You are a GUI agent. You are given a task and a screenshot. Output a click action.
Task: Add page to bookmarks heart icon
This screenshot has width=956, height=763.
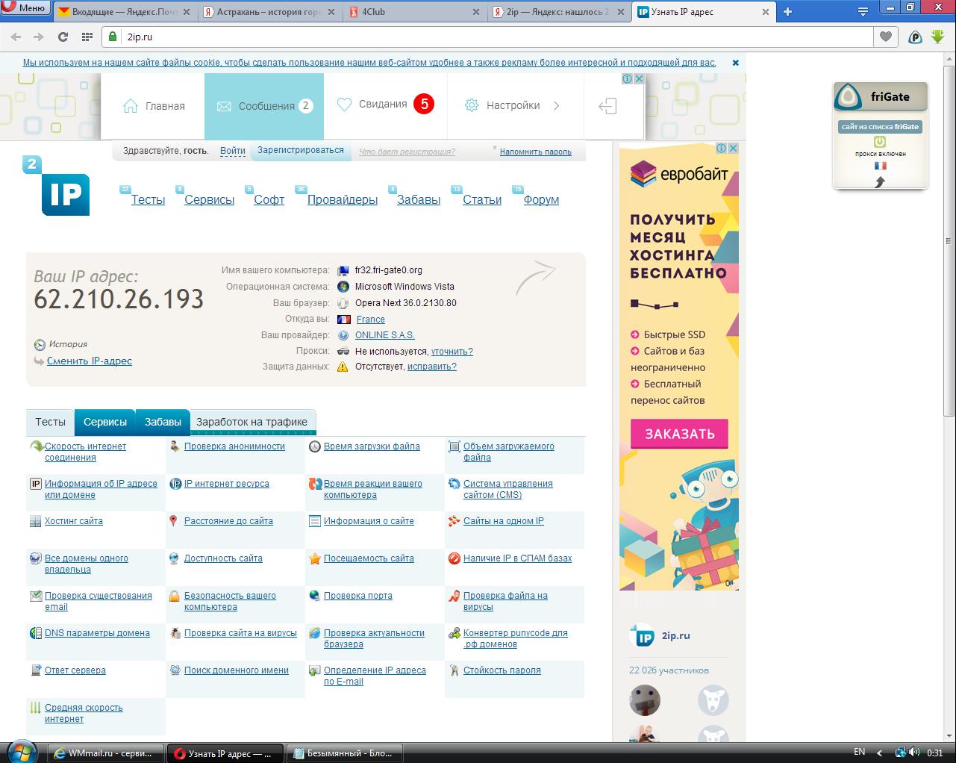[886, 37]
